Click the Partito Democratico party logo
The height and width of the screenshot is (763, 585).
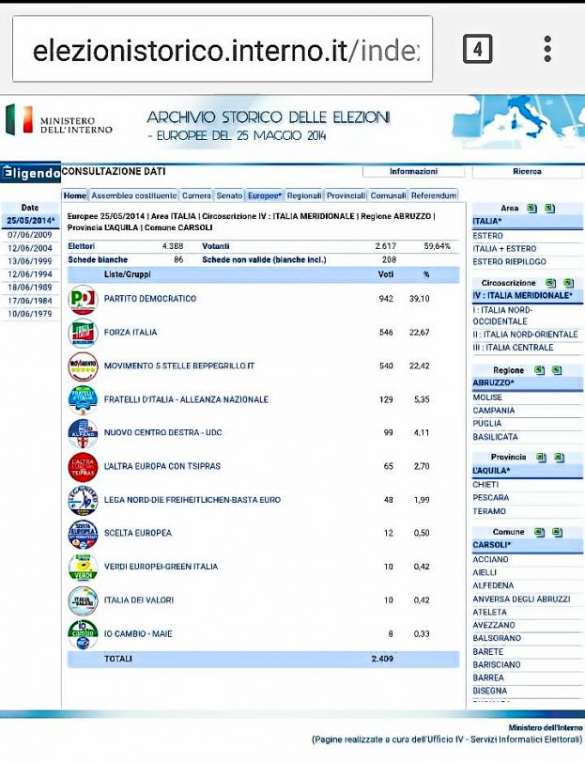83,299
